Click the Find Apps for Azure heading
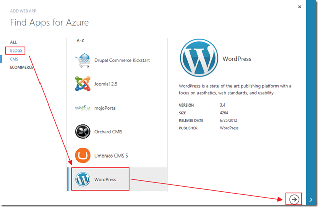Viewport: 318px width, 207px height. (49, 22)
